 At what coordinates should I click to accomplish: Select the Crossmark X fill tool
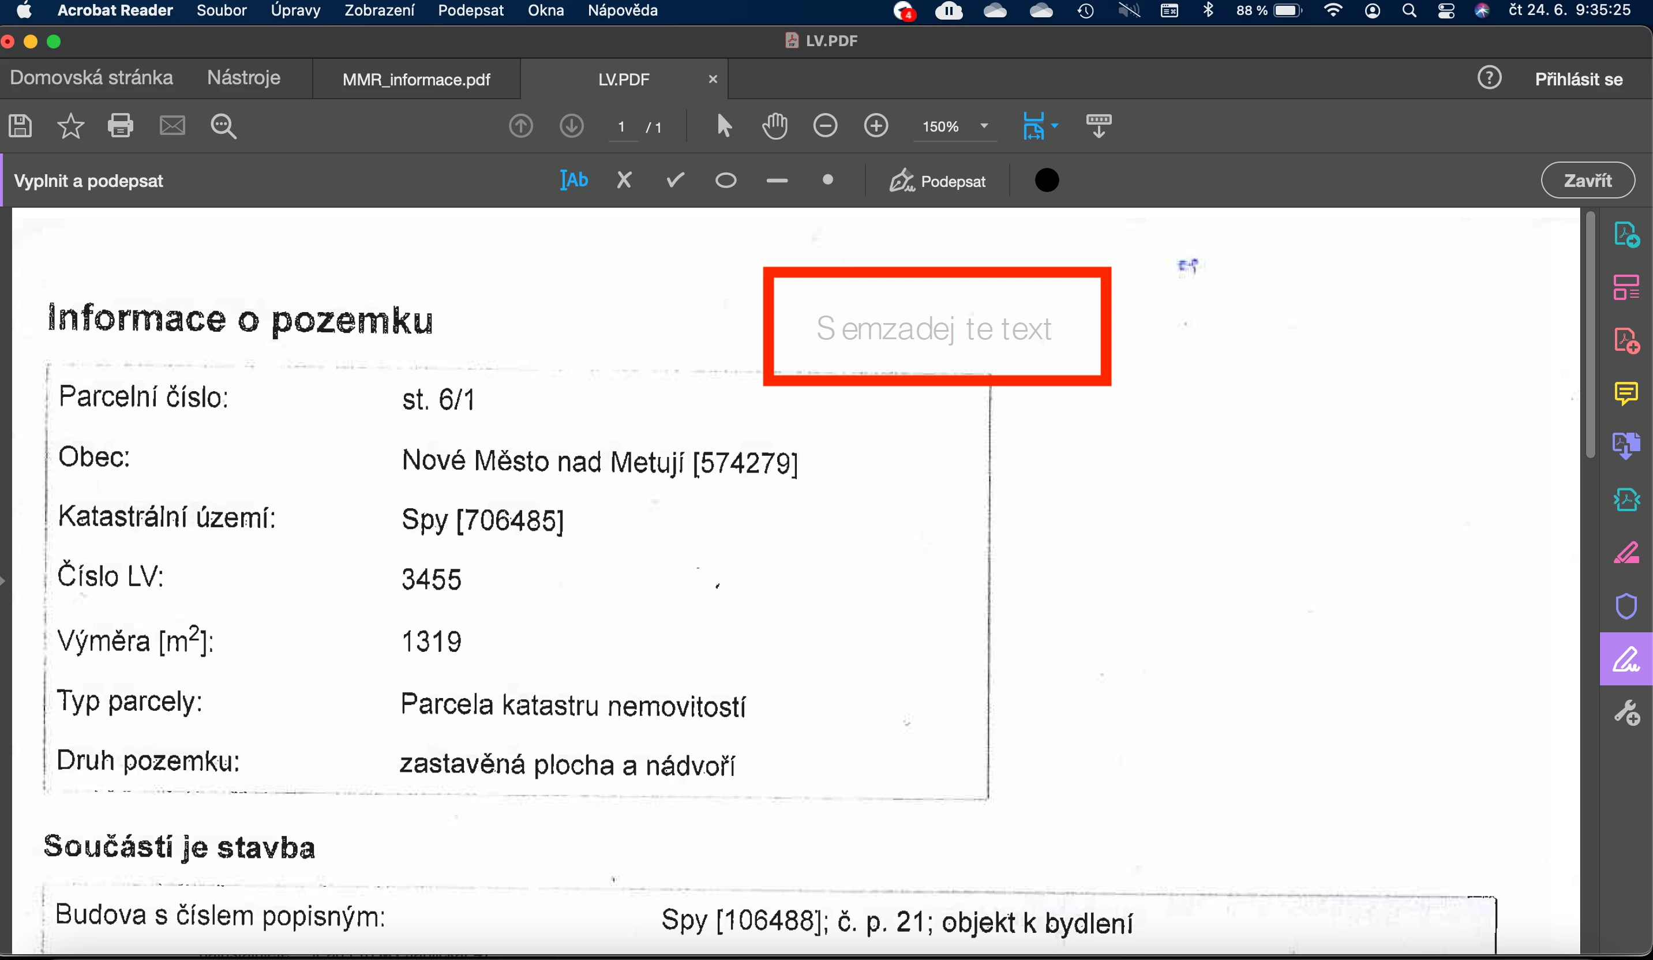624,179
